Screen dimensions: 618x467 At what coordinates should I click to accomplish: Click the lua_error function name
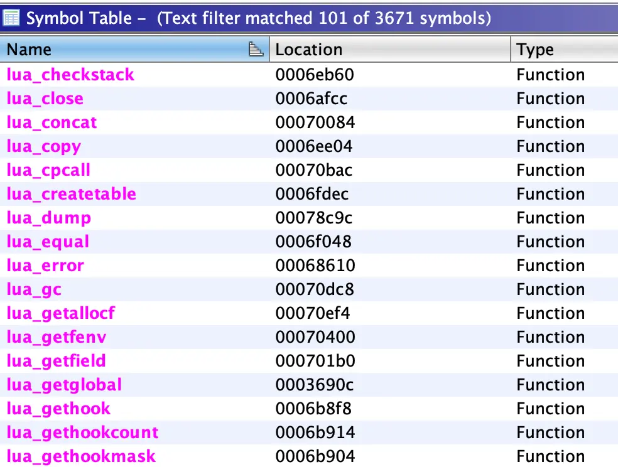pos(45,266)
